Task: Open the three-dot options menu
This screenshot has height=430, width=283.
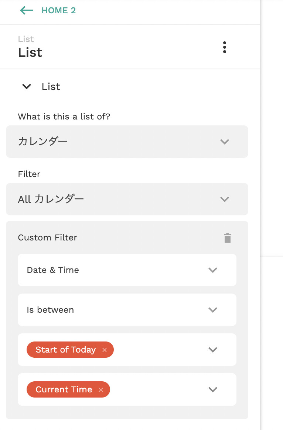Action: (x=225, y=47)
